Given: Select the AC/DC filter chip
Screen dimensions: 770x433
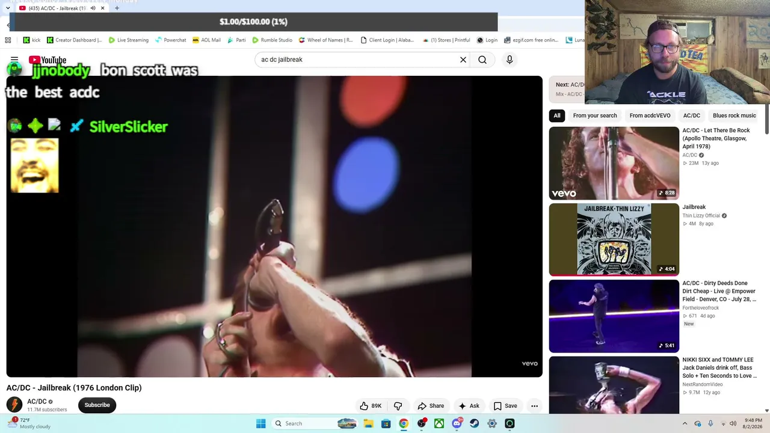Looking at the screenshot, I should [x=691, y=115].
